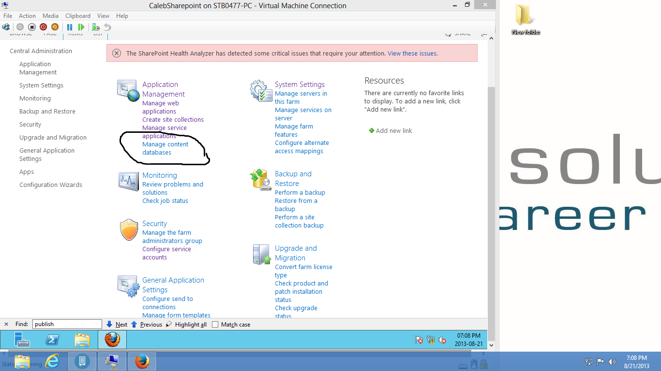Open the File menu
This screenshot has width=661, height=371.
pos(8,16)
